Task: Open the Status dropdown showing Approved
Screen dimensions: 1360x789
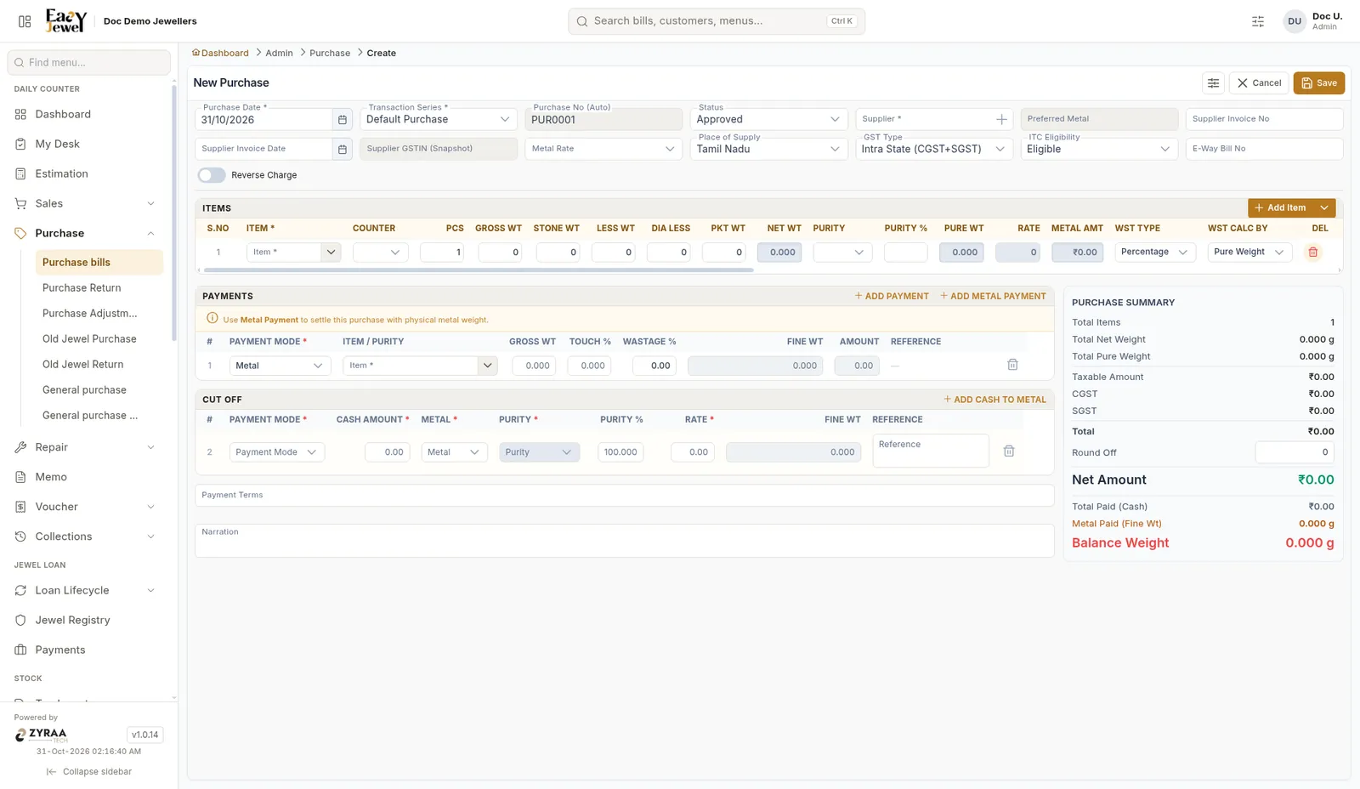Action: [768, 119]
